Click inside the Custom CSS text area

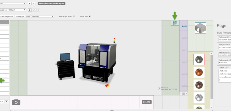pos(225,76)
